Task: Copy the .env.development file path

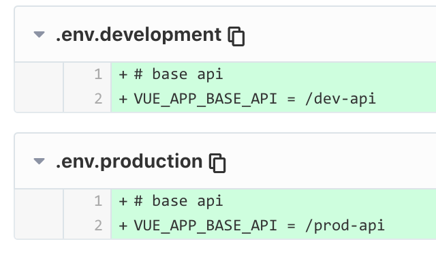Action: click(x=236, y=36)
